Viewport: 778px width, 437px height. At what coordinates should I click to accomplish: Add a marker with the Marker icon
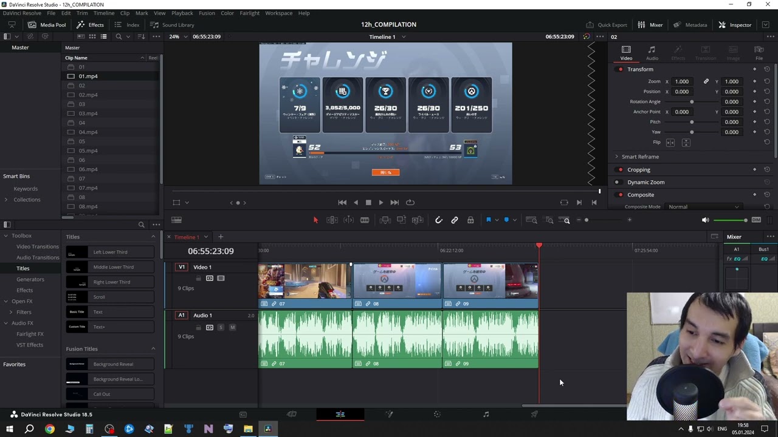(x=506, y=220)
